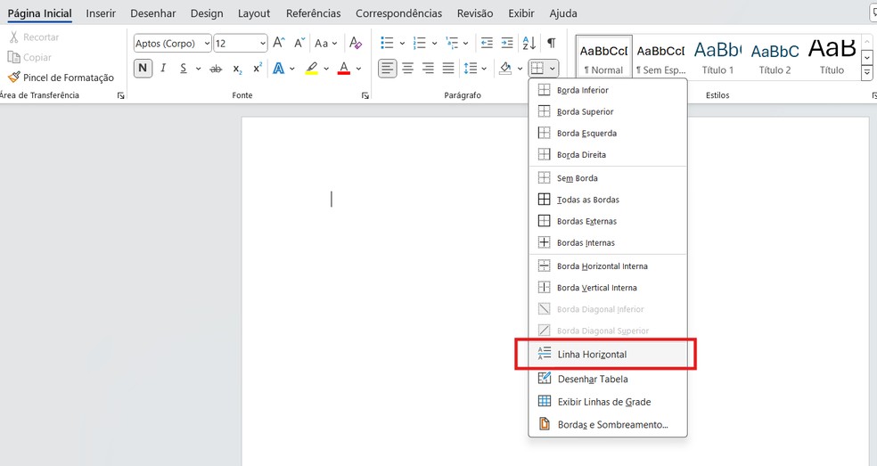
Task: Open highlight color dropdown arrow
Action: pyautogui.click(x=326, y=69)
